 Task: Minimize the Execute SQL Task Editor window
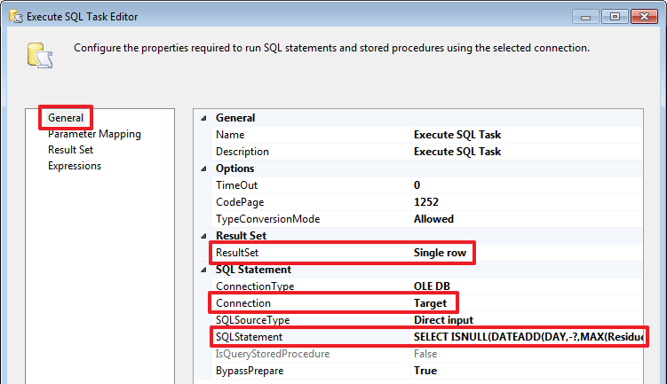pyautogui.click(x=586, y=17)
